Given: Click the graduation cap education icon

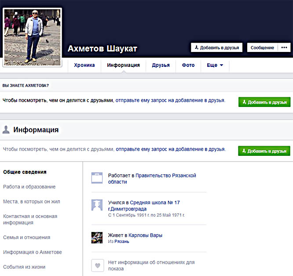Looking at the screenshot, I should click(97, 205).
